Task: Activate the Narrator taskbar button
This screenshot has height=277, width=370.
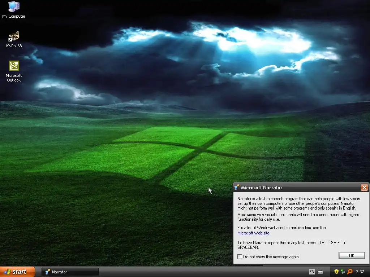Action: [70, 272]
